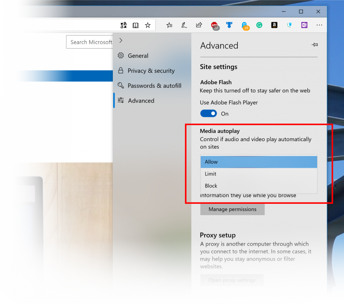
Task: Start a Web Note with the pen icon
Action: [x=184, y=25]
